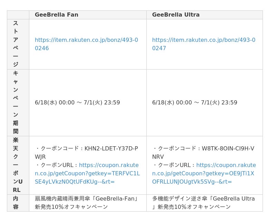The width and height of the screenshot is (276, 222).
Task: Click the Fan coupon code KHN2-LDET-Y37D-PWJR
Action: (111, 149)
